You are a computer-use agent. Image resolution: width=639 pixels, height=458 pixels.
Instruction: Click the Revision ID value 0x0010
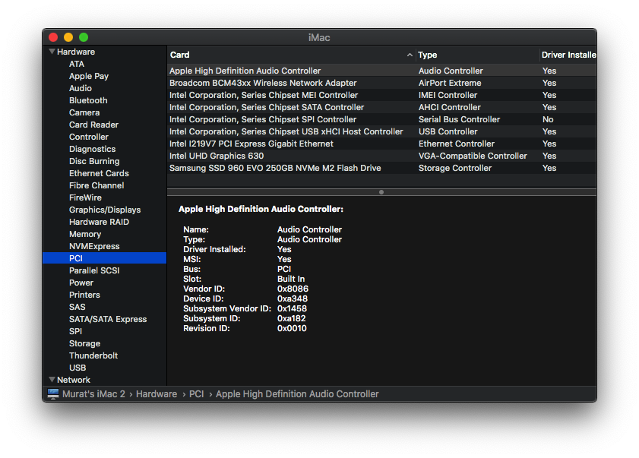(x=292, y=328)
